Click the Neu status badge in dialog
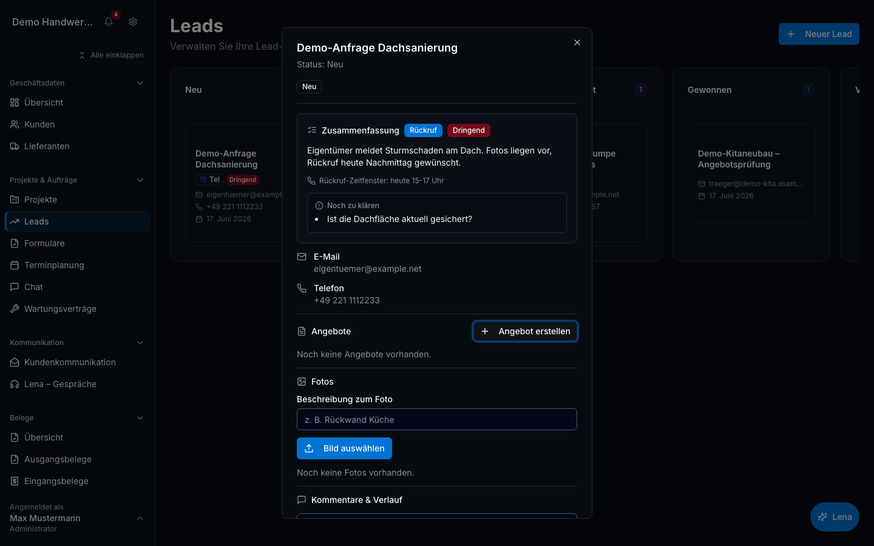 tap(309, 87)
